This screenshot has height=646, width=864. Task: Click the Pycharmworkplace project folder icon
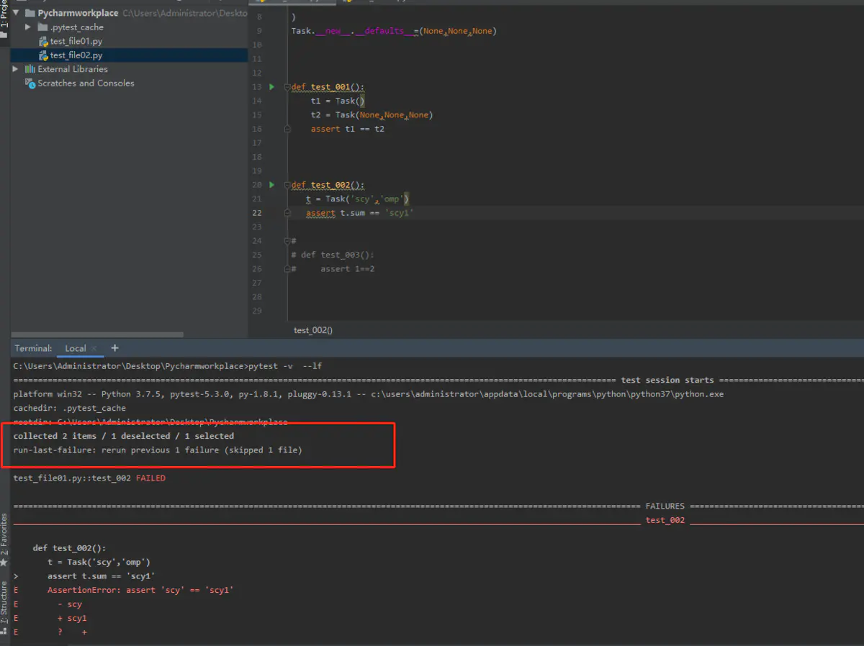coord(30,13)
